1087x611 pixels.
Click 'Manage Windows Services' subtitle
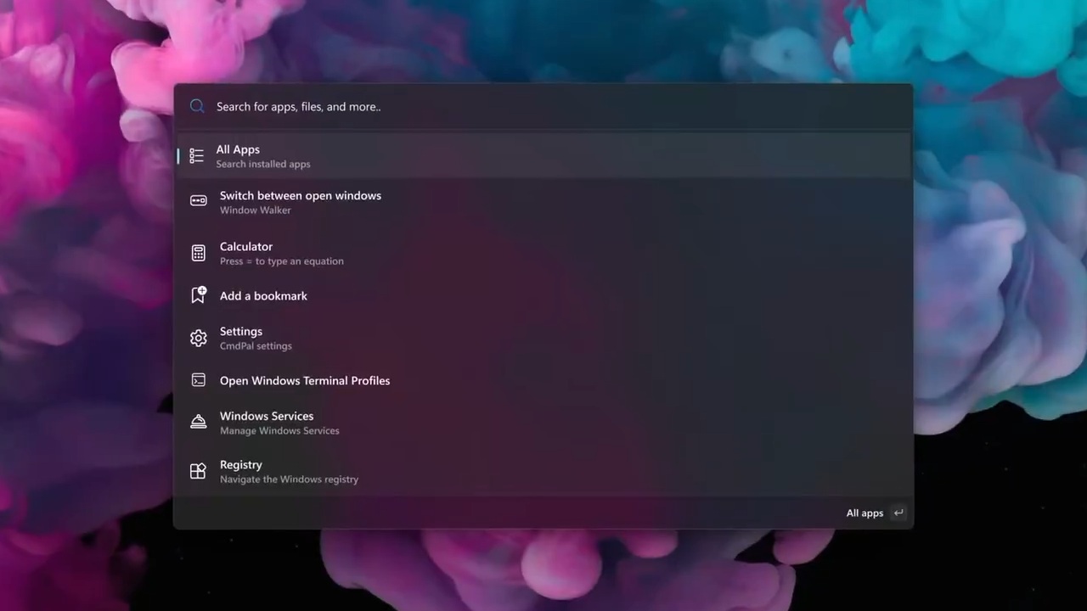click(279, 430)
